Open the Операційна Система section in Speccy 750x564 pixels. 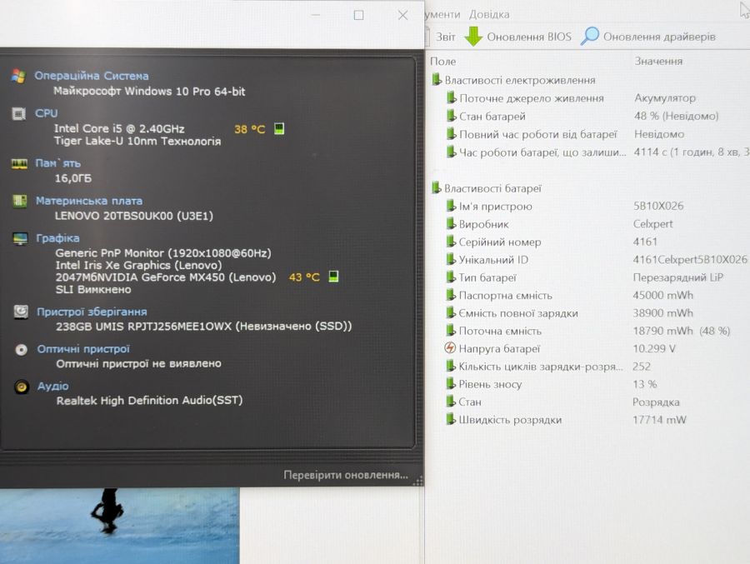tap(92, 76)
